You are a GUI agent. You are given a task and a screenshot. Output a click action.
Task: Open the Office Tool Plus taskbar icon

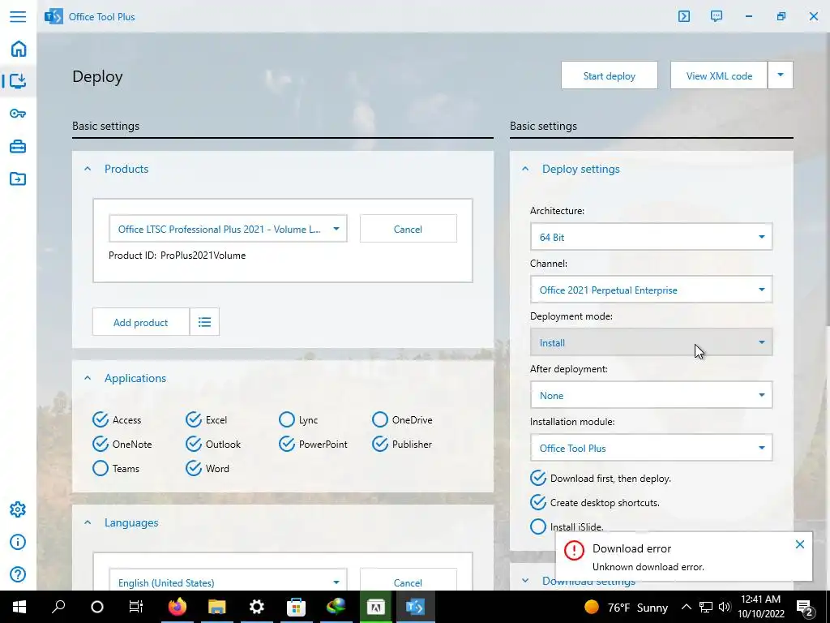click(415, 607)
